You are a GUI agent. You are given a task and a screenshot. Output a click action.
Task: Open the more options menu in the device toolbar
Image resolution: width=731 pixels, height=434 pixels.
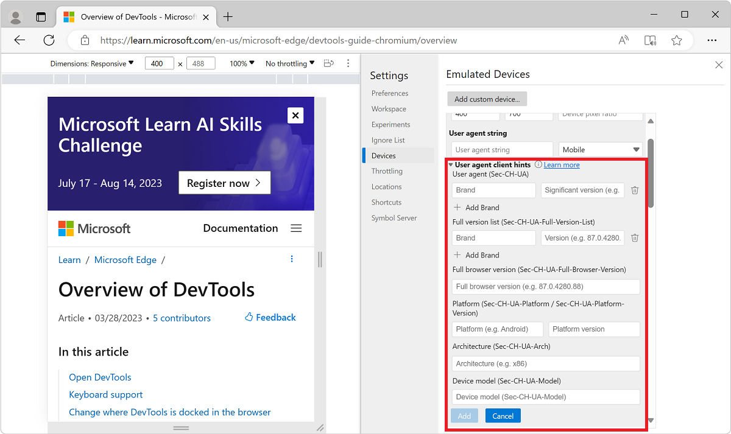click(348, 63)
